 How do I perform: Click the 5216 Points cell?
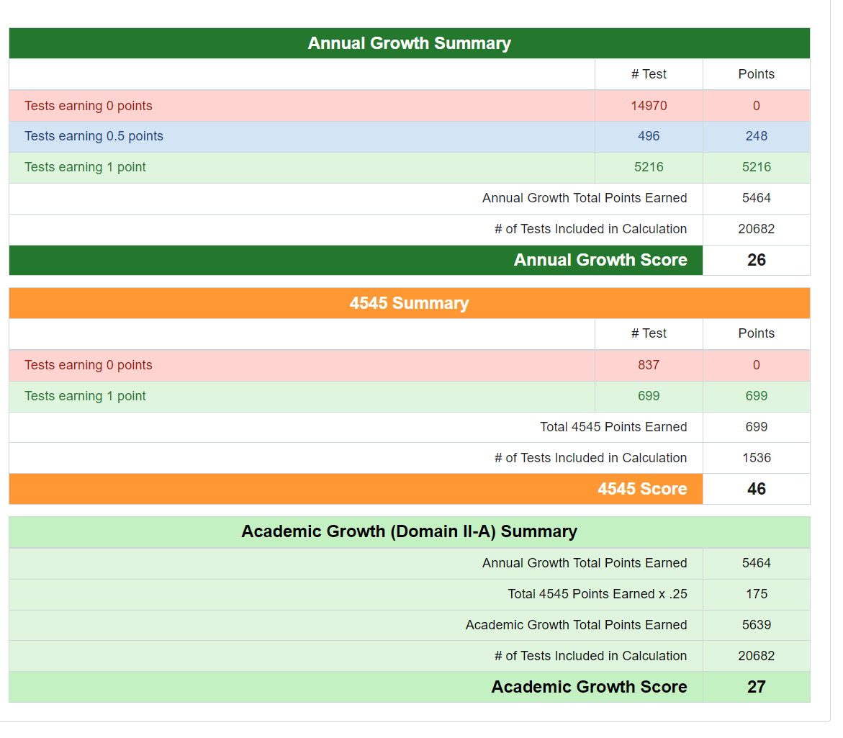[756, 166]
